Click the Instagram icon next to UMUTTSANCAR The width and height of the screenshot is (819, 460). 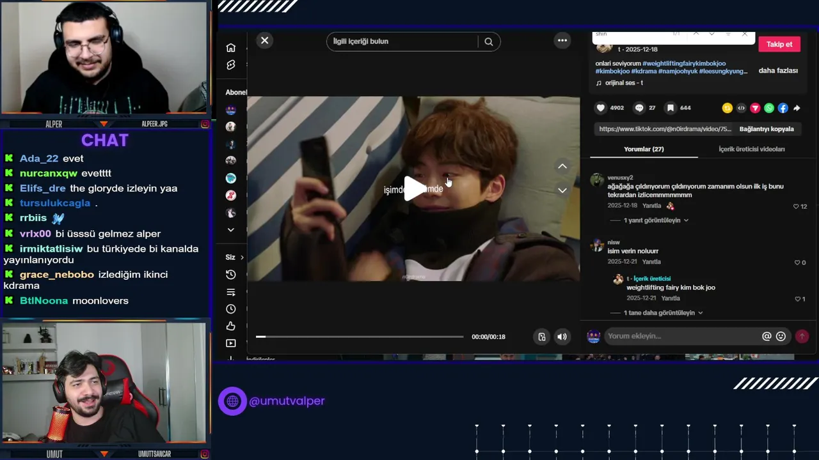205,454
